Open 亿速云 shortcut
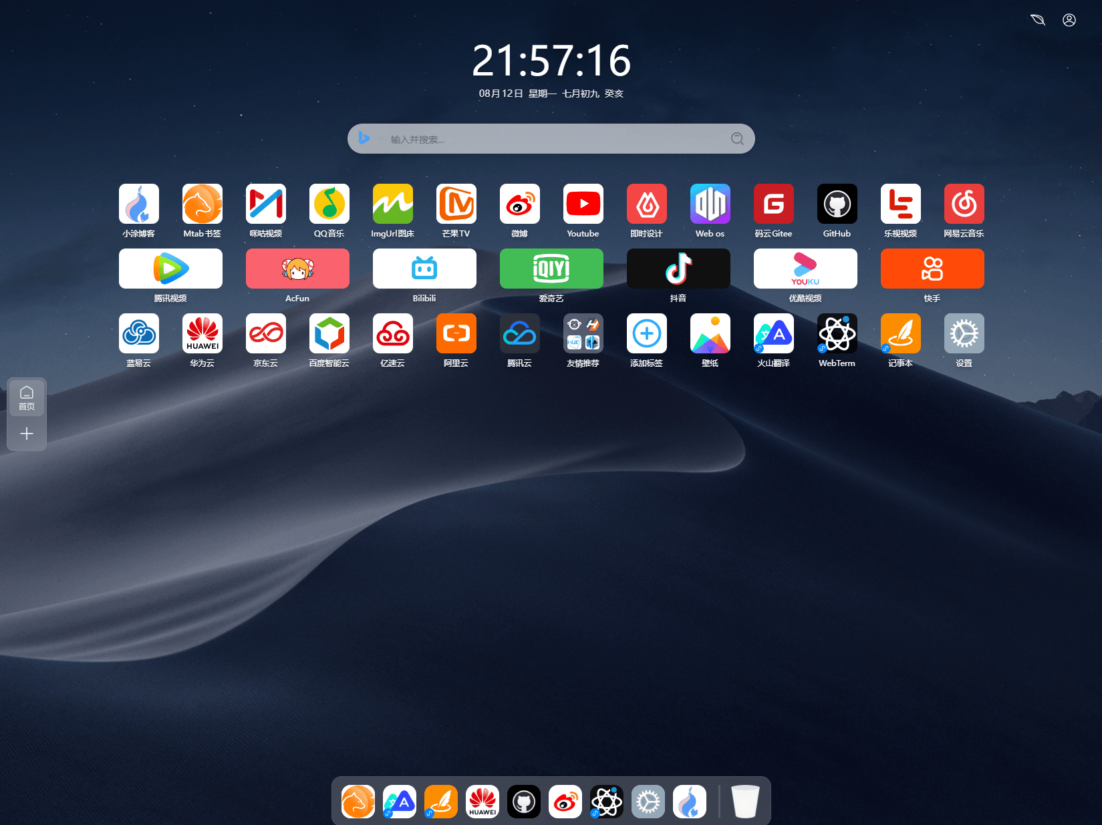 click(x=393, y=333)
